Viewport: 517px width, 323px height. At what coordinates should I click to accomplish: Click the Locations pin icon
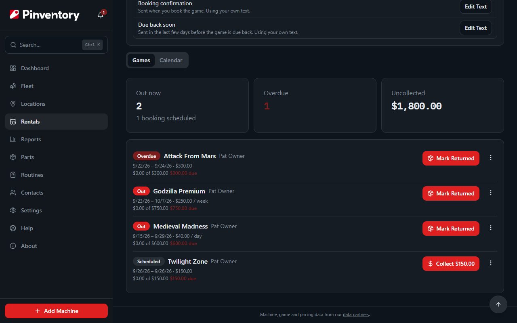(x=13, y=104)
